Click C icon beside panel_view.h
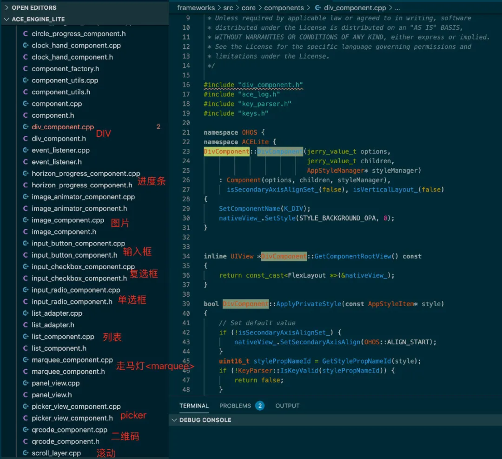The height and width of the screenshot is (459, 502). pyautogui.click(x=26, y=395)
